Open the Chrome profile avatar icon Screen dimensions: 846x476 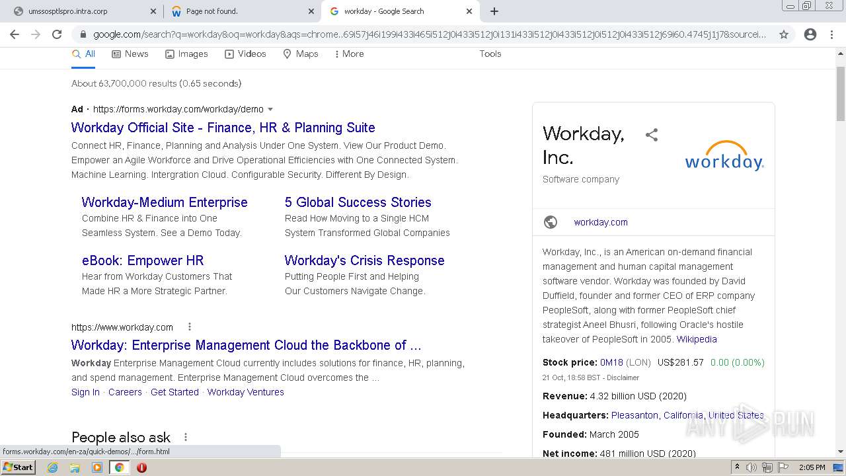[x=810, y=34]
